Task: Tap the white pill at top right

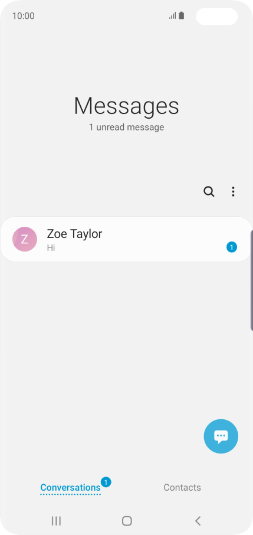Action: click(x=217, y=17)
